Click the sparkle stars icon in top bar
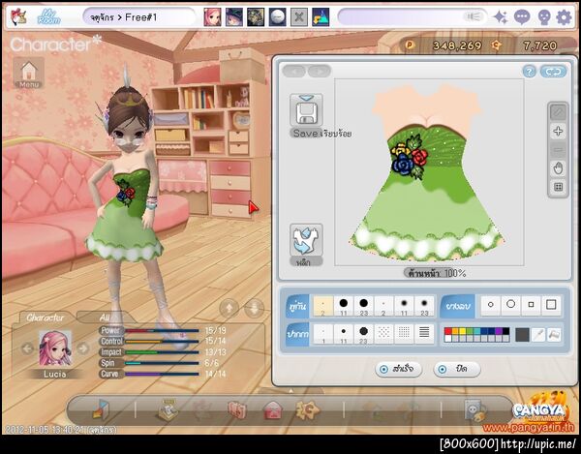This screenshot has height=454, width=581. point(501,17)
